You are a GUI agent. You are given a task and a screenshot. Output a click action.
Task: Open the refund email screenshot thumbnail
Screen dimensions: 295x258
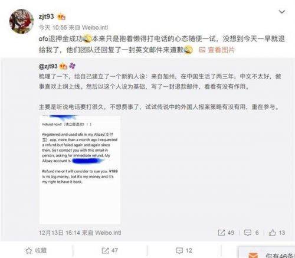[80, 169]
